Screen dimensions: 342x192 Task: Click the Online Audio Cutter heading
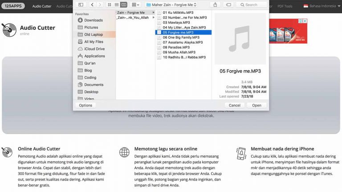pos(39,149)
